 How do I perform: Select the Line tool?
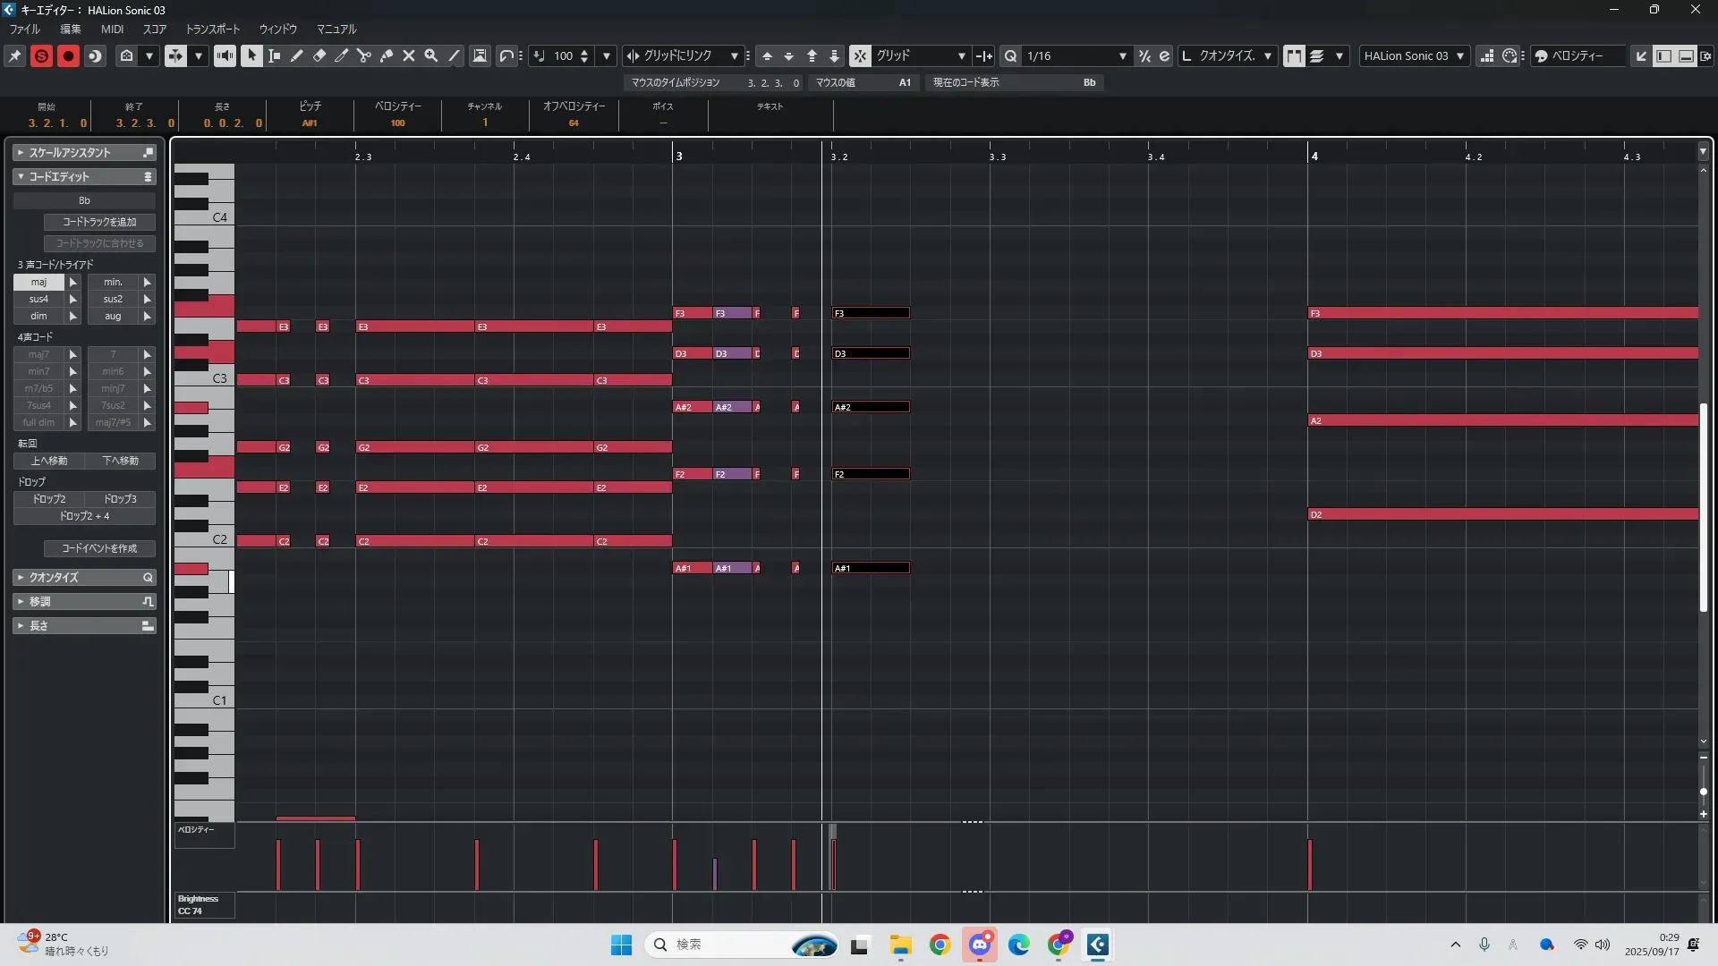click(x=454, y=55)
